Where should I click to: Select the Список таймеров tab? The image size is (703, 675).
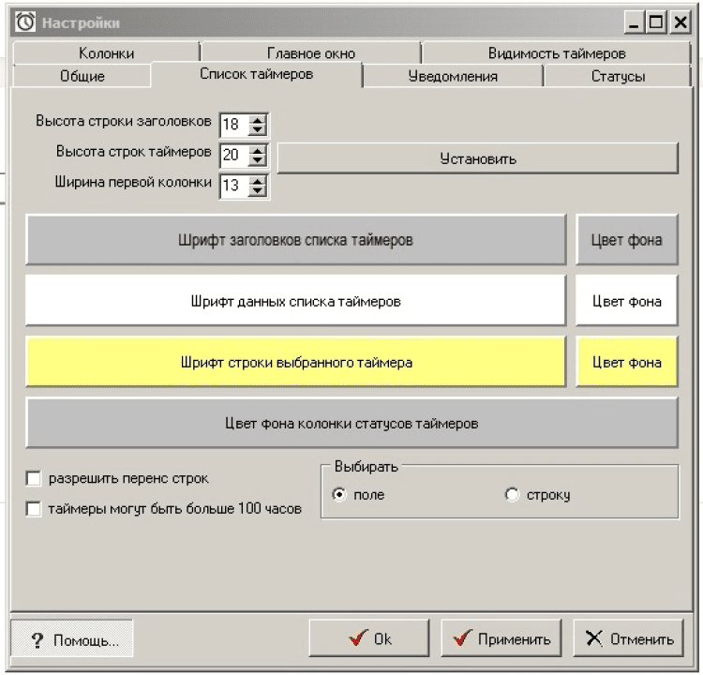[x=257, y=74]
